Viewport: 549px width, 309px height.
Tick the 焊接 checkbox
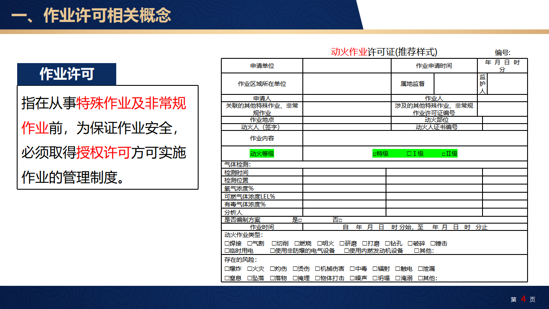coord(227,244)
